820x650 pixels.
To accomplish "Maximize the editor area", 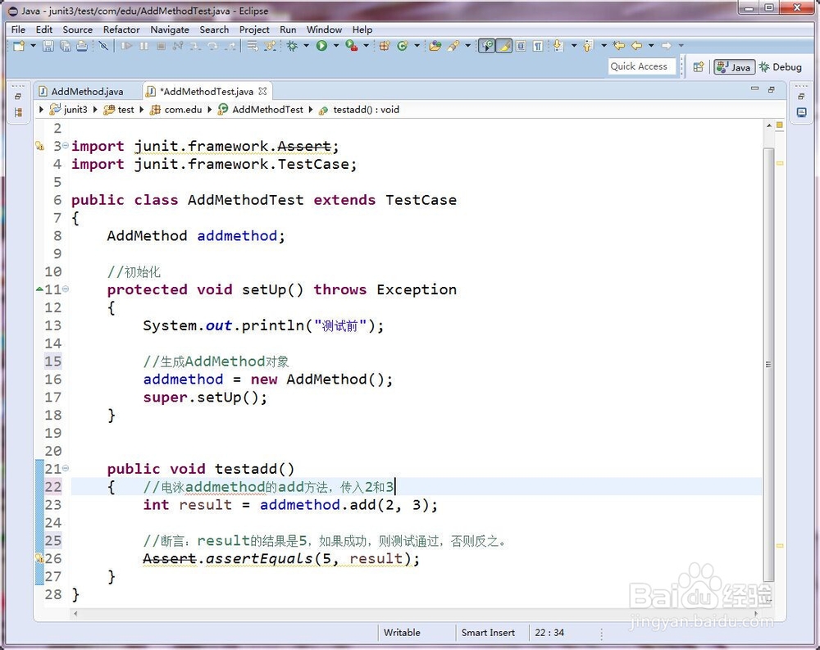I will click(x=772, y=89).
